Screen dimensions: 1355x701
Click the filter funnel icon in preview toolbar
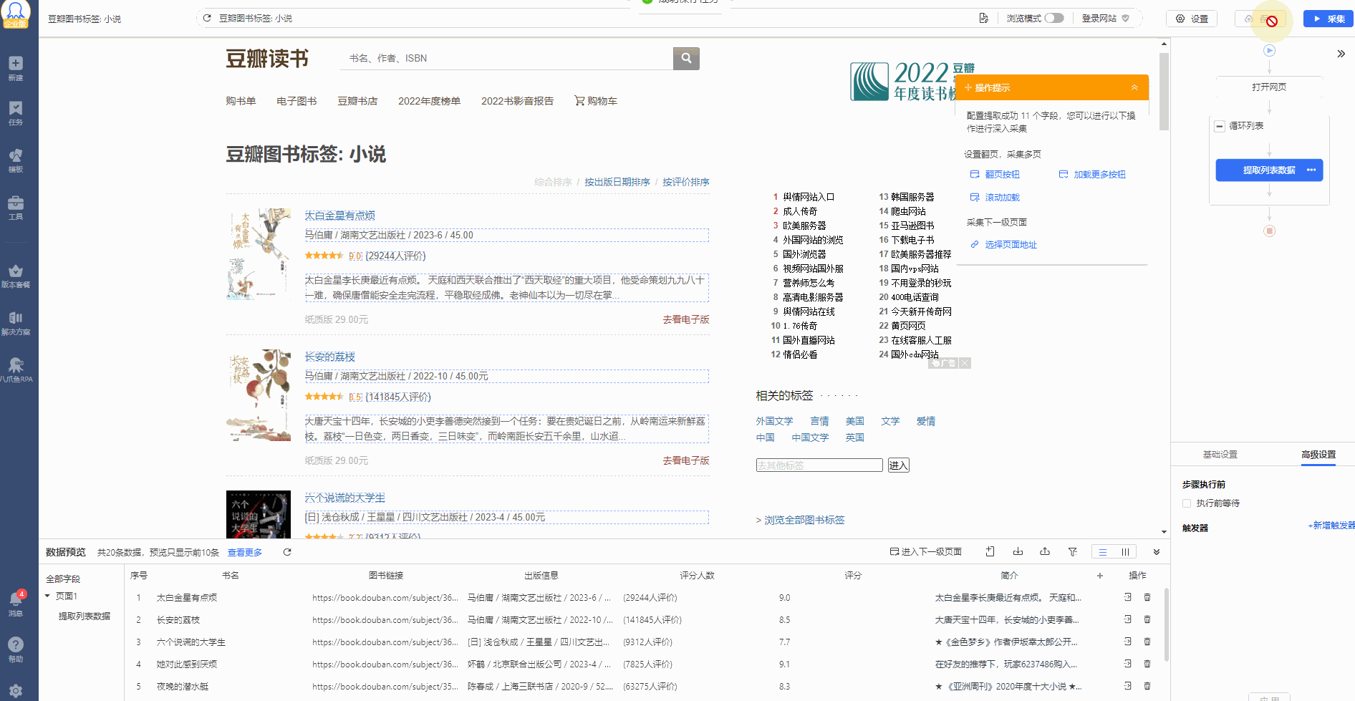pyautogui.click(x=1072, y=551)
